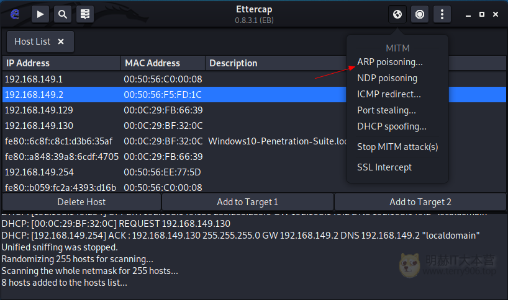Click log line 'Randomizing 255 hosts for scanning...'
Viewport: 508px width, 300px height.
[x=78, y=259]
